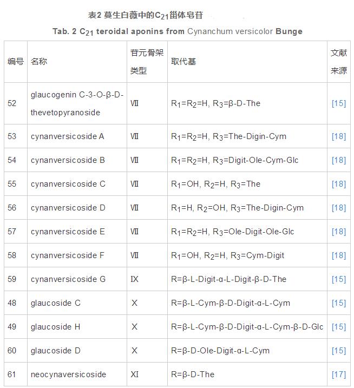Select the neocynaversicoside name cell
354x388 pixels.
[x=68, y=374]
